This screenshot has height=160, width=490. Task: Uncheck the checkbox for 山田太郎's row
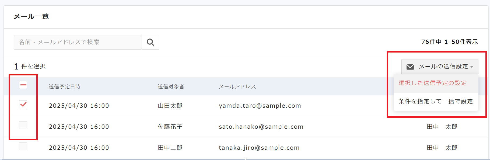click(23, 104)
